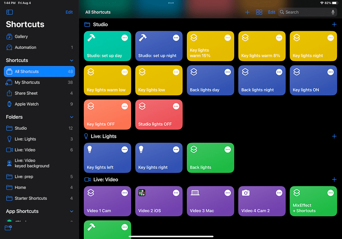This screenshot has width=342, height=239.
Task: Add a shortcut to Live: Lights section
Action: 334,136
